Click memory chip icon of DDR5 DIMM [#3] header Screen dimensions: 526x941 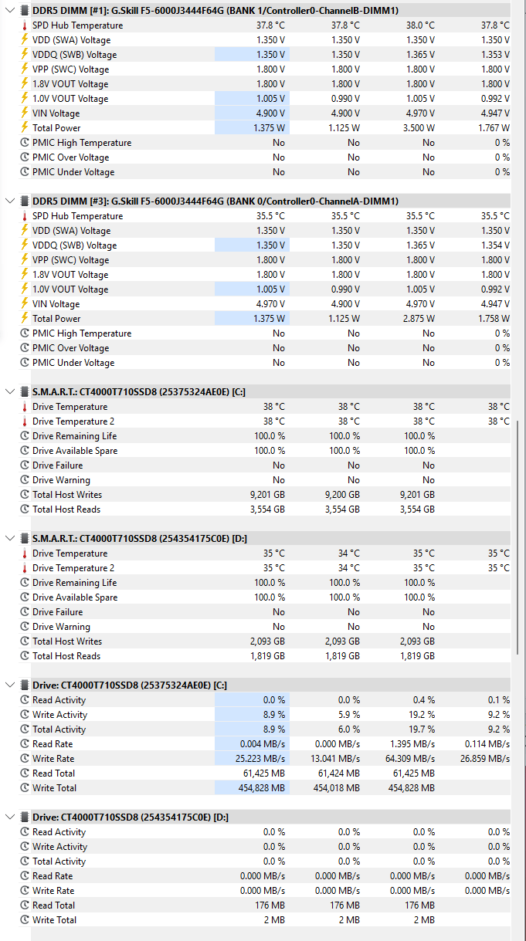coord(25,201)
